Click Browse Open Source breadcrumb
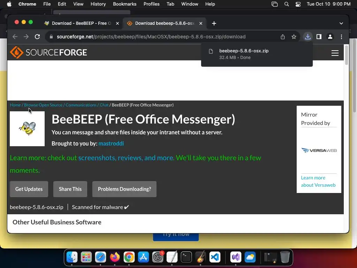Screen dimensions: 357x268 pyautogui.click(x=43, y=105)
